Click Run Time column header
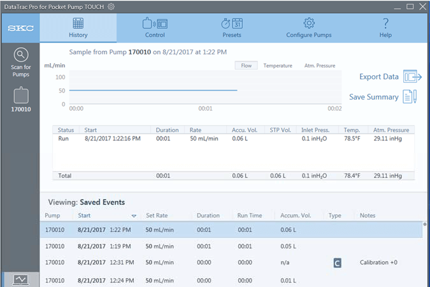The image size is (430, 287). tap(250, 216)
